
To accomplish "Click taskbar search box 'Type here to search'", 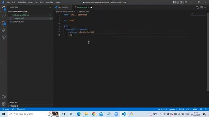I will point(33,114).
